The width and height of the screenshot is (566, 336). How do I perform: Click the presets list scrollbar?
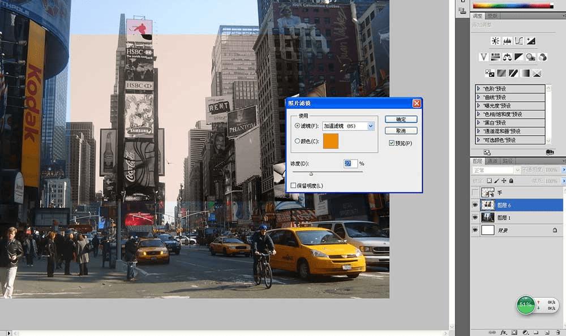(548, 114)
